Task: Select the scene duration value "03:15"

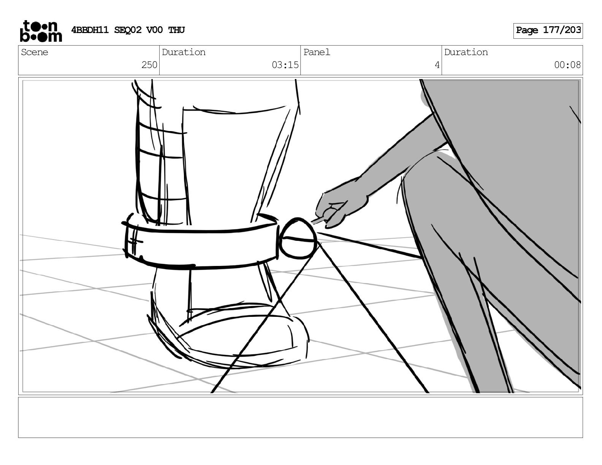Action: pyautogui.click(x=285, y=65)
